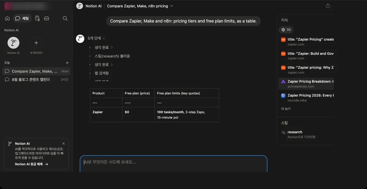This screenshot has height=189, width=367.
Task: Open the inbox tray icon
Action: tap(46, 18)
